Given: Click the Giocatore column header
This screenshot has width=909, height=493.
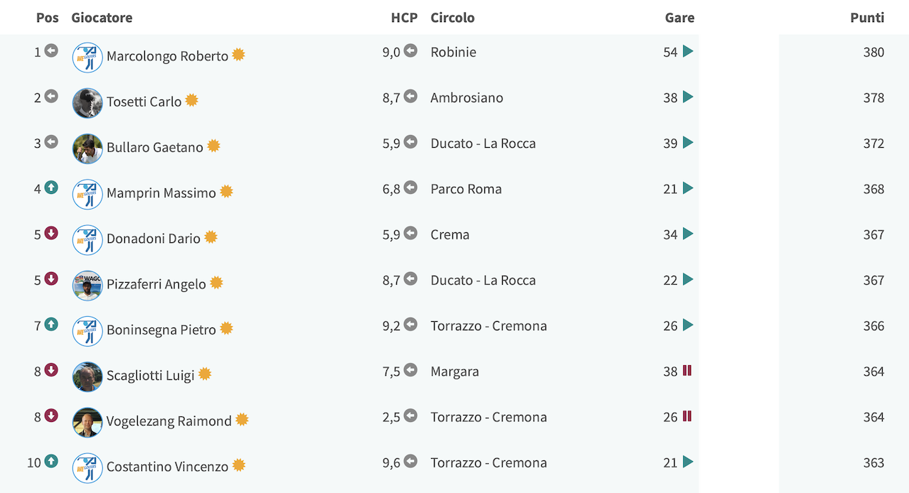Looking at the screenshot, I should tap(102, 18).
